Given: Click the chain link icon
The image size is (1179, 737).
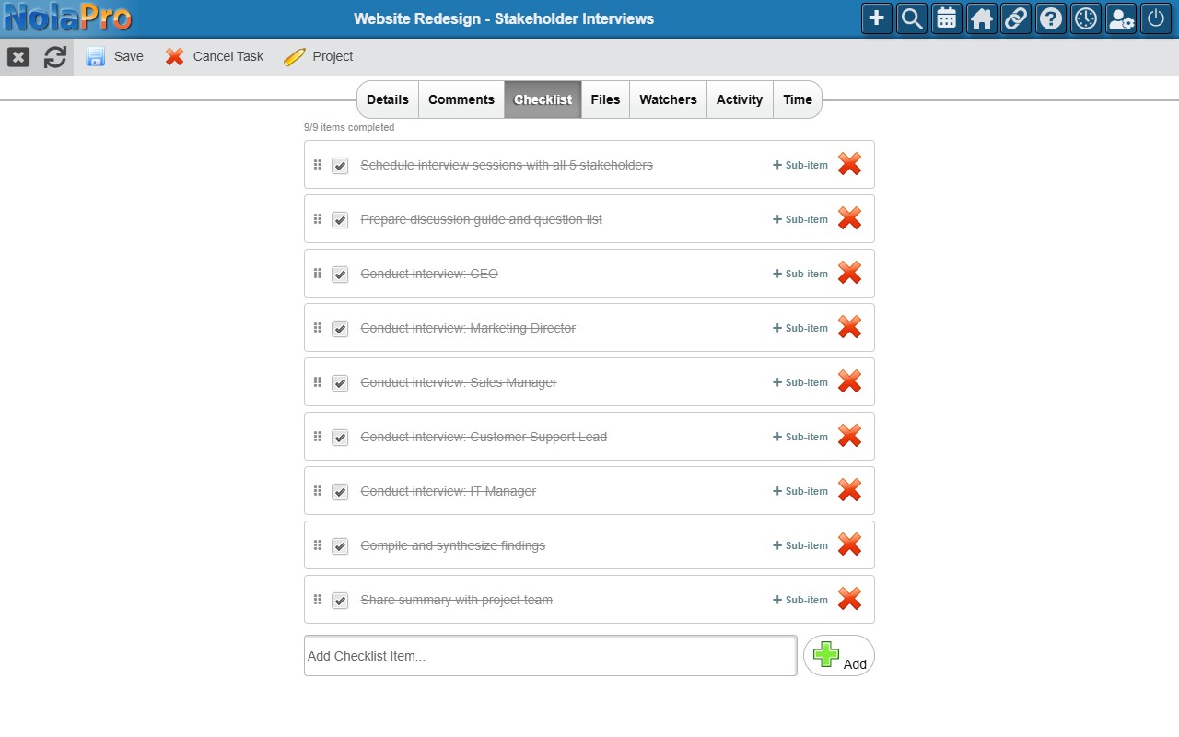Looking at the screenshot, I should tap(1017, 18).
